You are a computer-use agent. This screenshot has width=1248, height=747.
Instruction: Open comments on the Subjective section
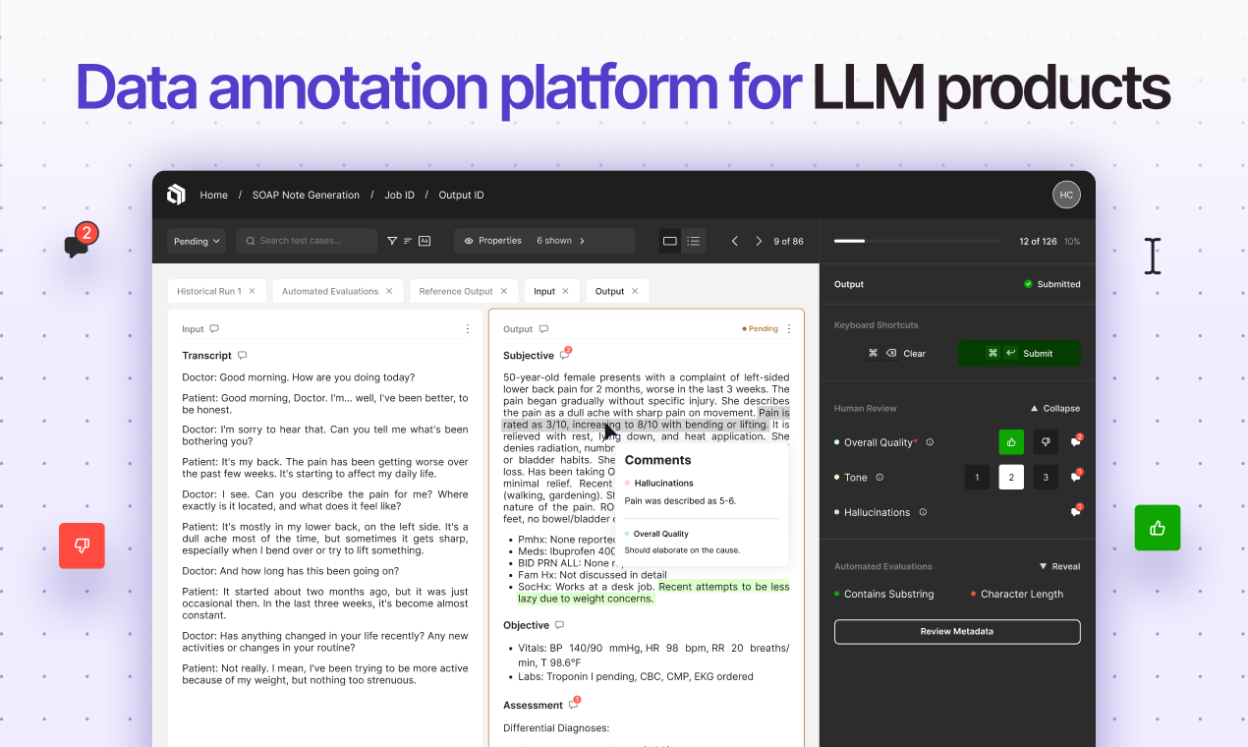[565, 354]
